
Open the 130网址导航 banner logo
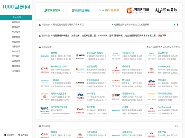[x=166, y=10]
